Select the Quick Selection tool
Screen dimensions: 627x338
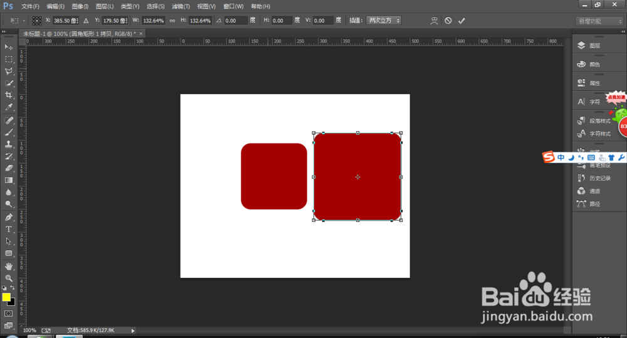click(x=8, y=83)
